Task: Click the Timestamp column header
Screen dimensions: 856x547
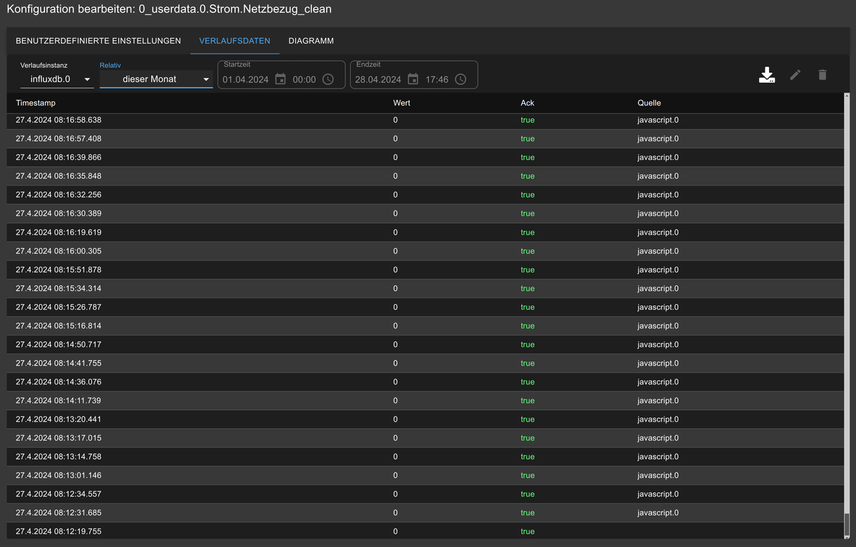Action: coord(36,103)
